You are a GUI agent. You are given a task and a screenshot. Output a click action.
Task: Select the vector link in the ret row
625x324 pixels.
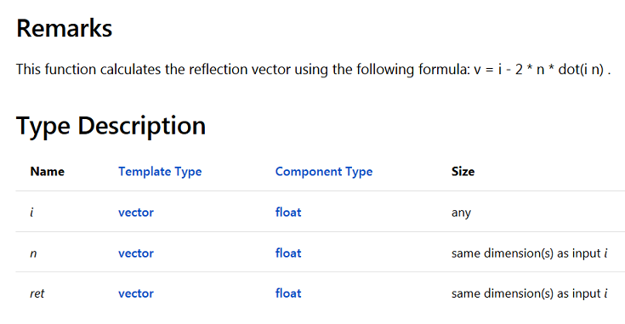click(136, 293)
